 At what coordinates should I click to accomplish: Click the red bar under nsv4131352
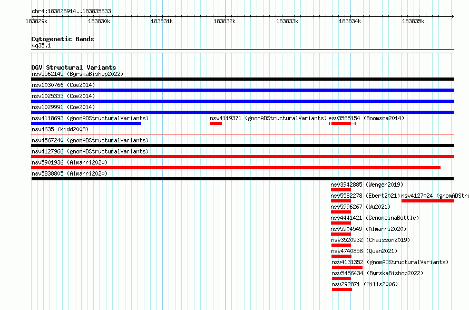pos(347,267)
